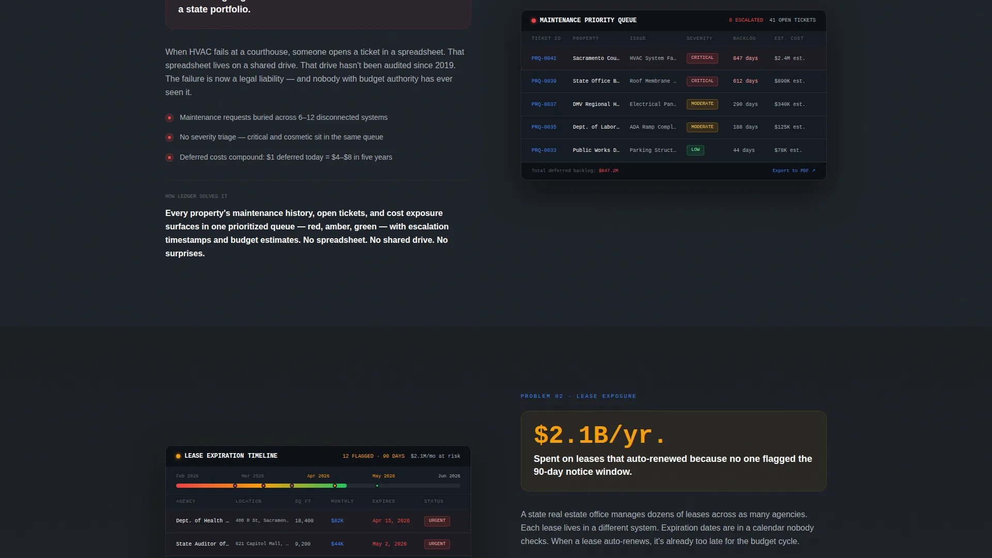The image size is (992, 558).
Task: Click the red bullet beside No severity triage
Action: [169, 137]
